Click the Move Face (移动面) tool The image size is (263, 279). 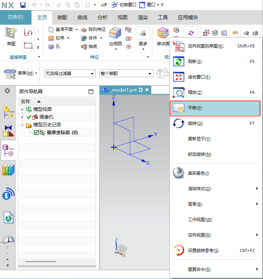163,37
